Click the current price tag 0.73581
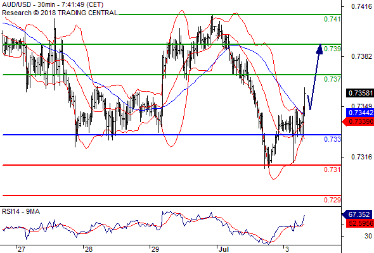The width and height of the screenshot is (374, 253). click(360, 93)
